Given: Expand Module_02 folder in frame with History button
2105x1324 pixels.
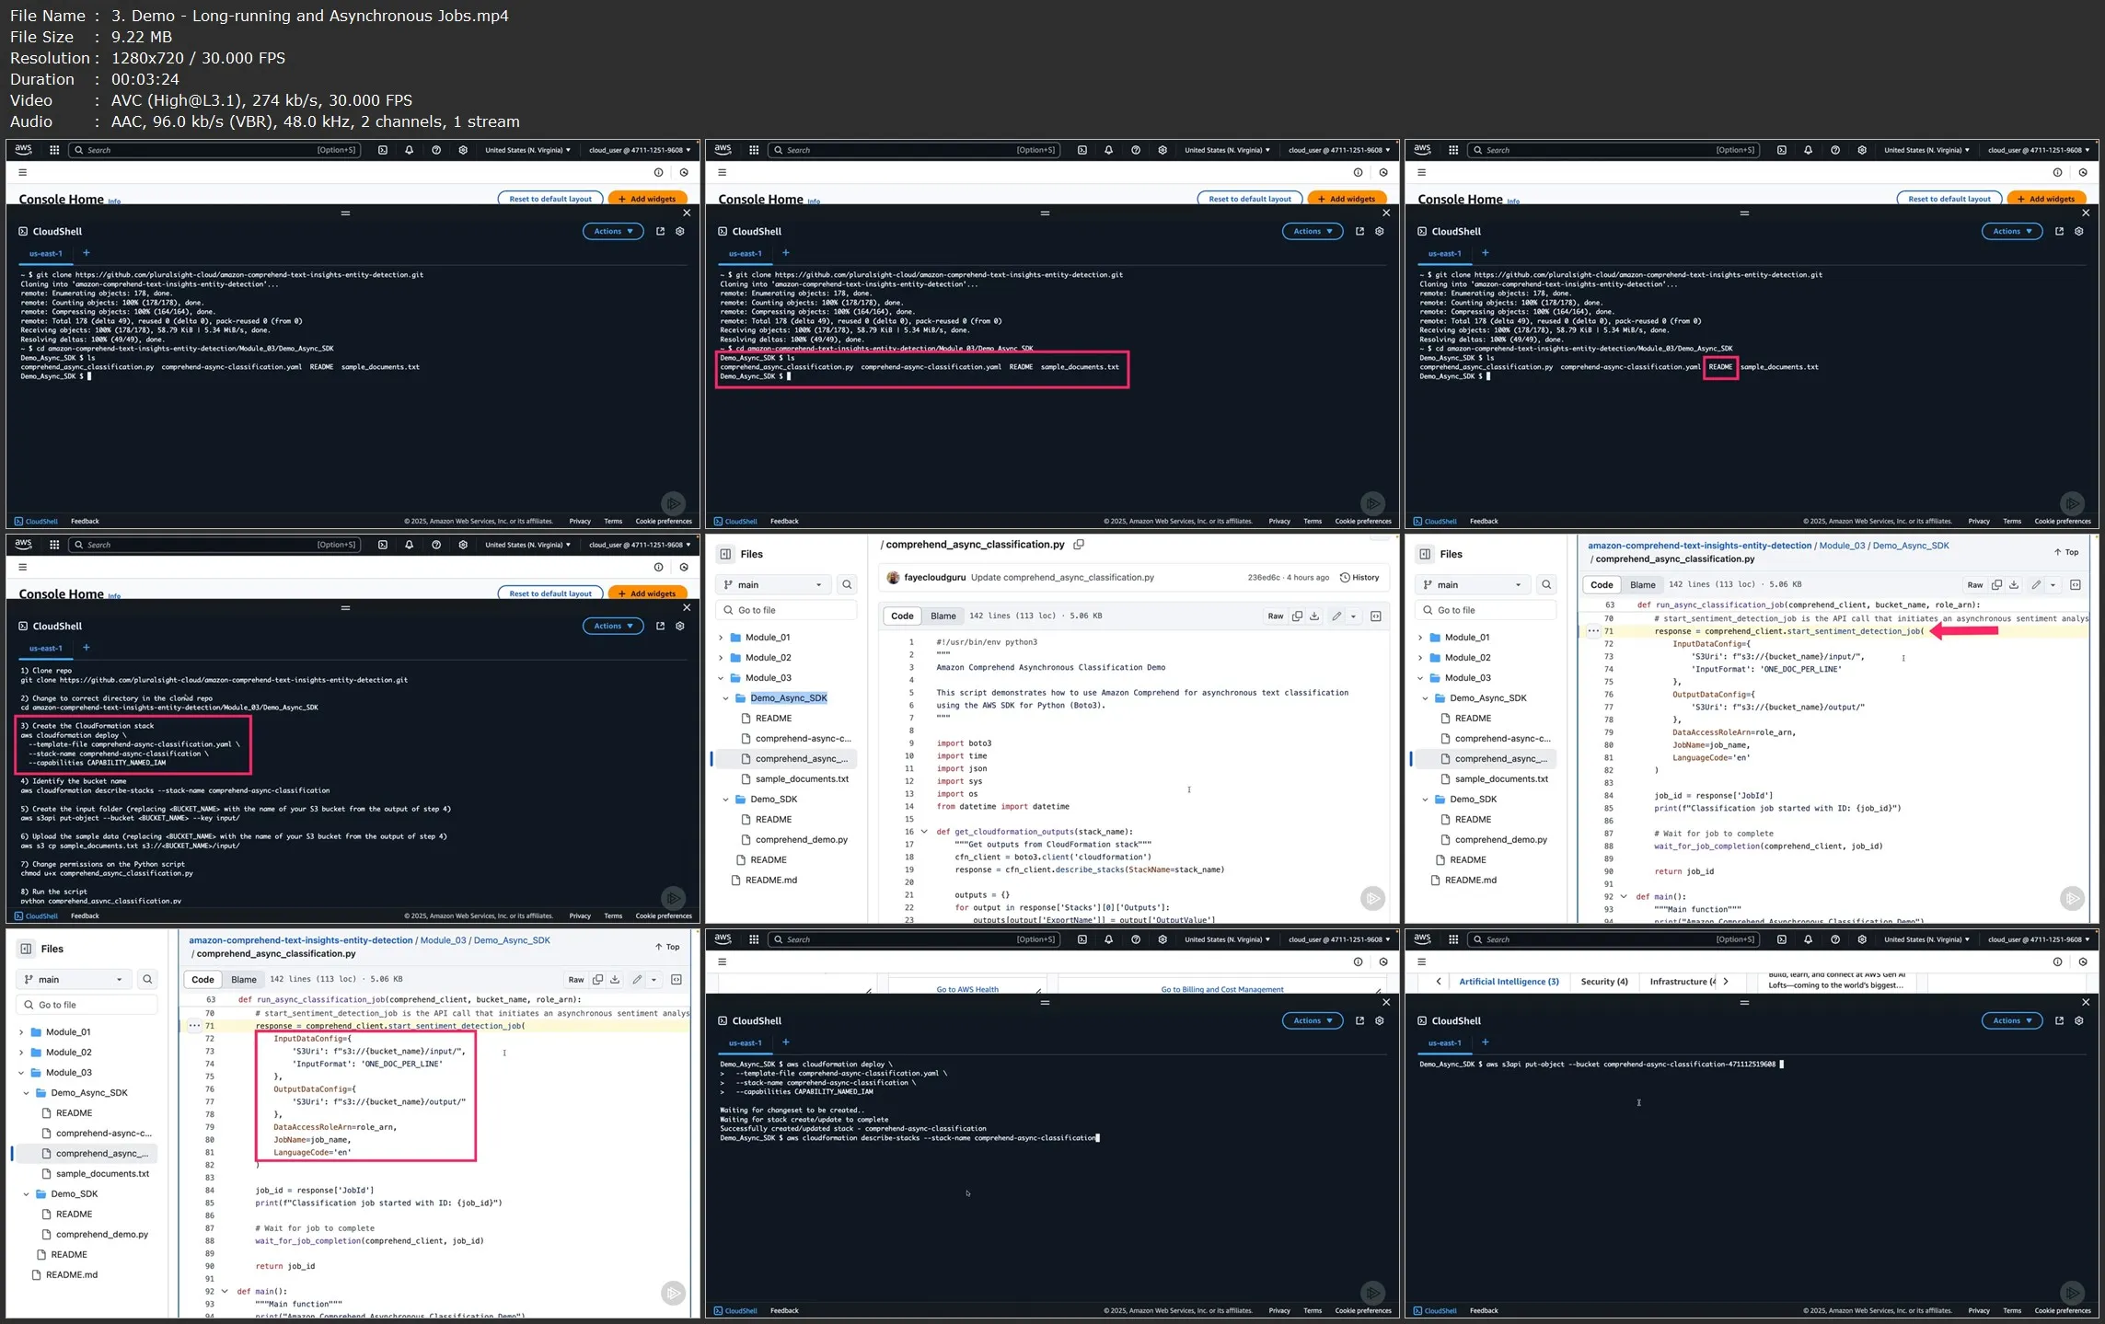Looking at the screenshot, I should pos(721,658).
